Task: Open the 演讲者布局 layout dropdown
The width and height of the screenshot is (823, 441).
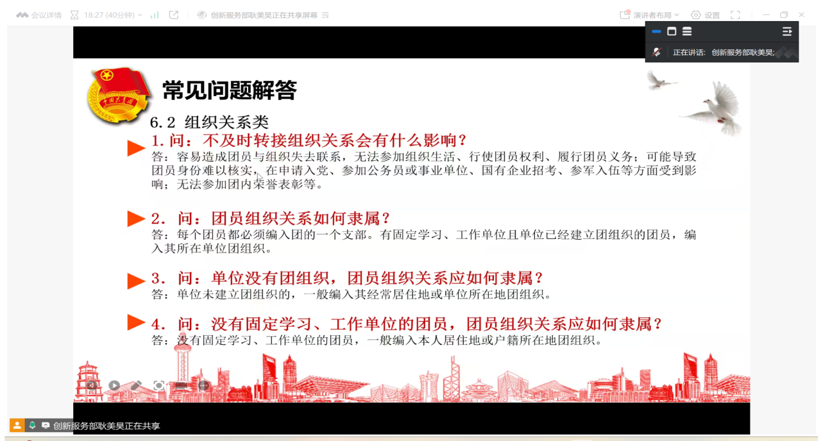Action: (649, 15)
